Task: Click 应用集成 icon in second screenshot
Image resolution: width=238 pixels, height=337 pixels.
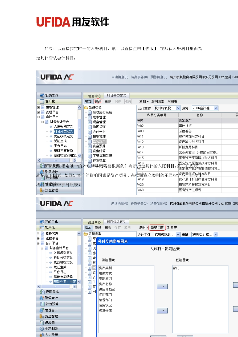Action: coord(42,292)
